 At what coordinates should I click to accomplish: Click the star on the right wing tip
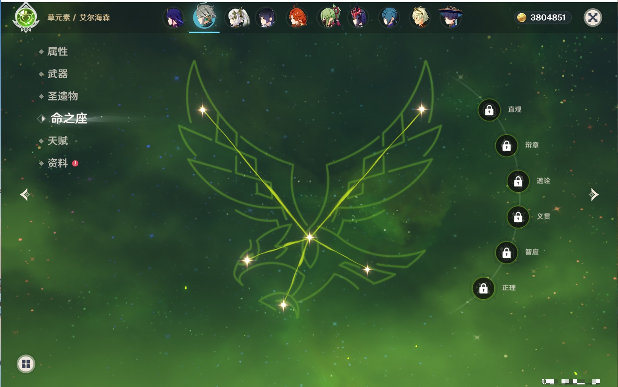[422, 109]
